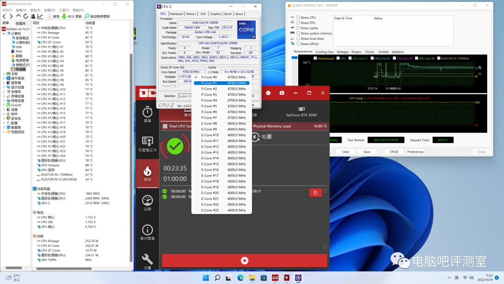Viewport: 504px width, 284px height.
Task: Open the 报告 report button in AIDA64
Action: click(53, 16)
